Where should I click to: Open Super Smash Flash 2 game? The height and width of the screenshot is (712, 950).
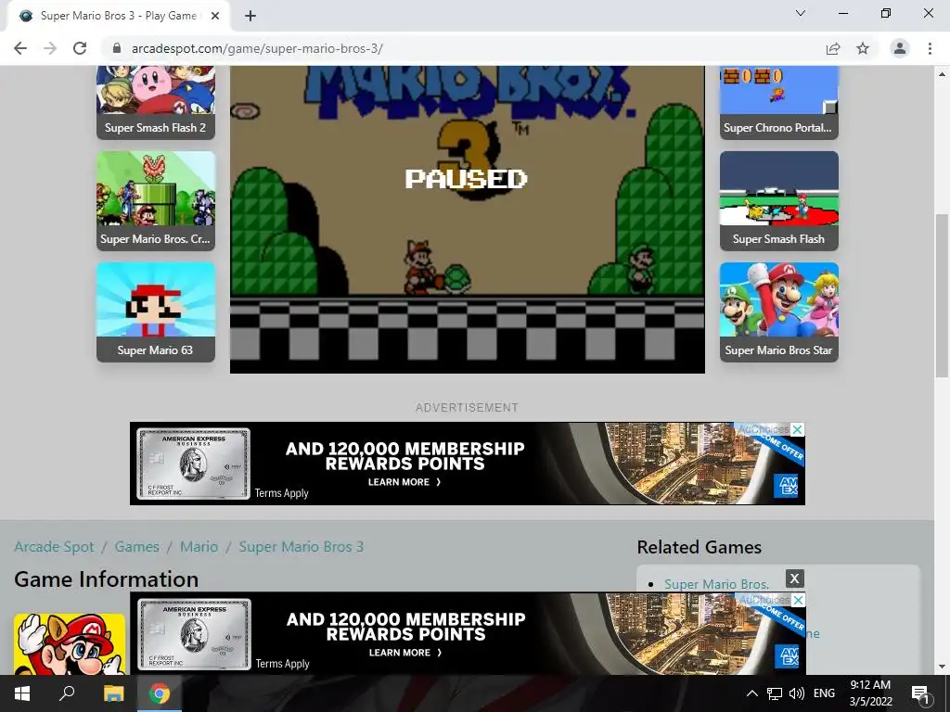(156, 103)
